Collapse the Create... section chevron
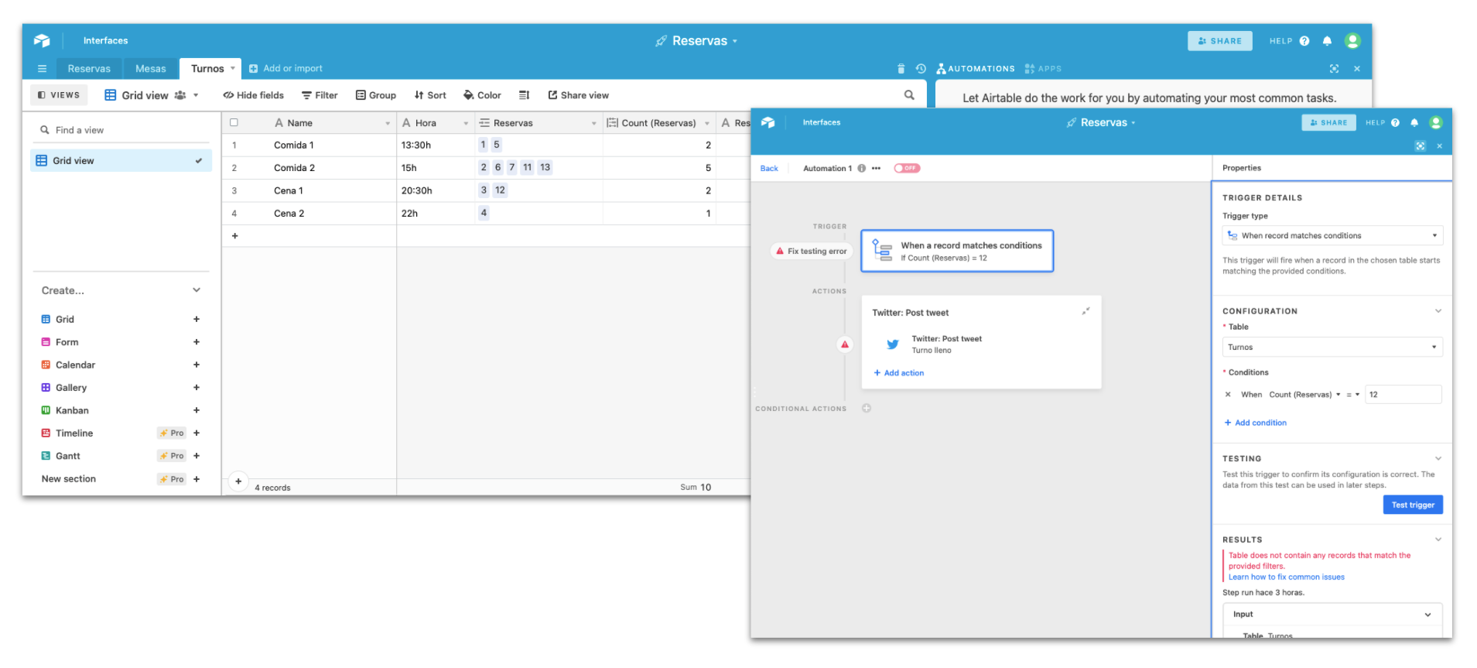 197,290
